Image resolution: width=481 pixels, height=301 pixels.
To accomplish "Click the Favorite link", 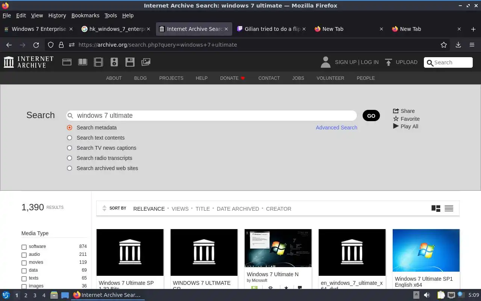I will click(406, 119).
